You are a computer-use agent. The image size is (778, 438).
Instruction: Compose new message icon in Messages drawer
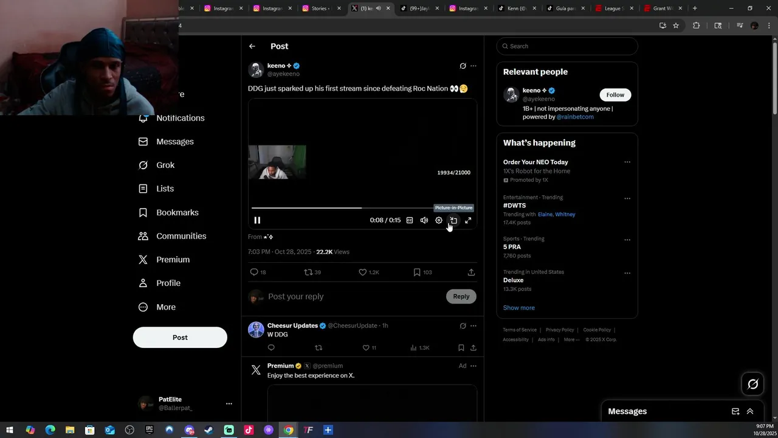click(735, 411)
